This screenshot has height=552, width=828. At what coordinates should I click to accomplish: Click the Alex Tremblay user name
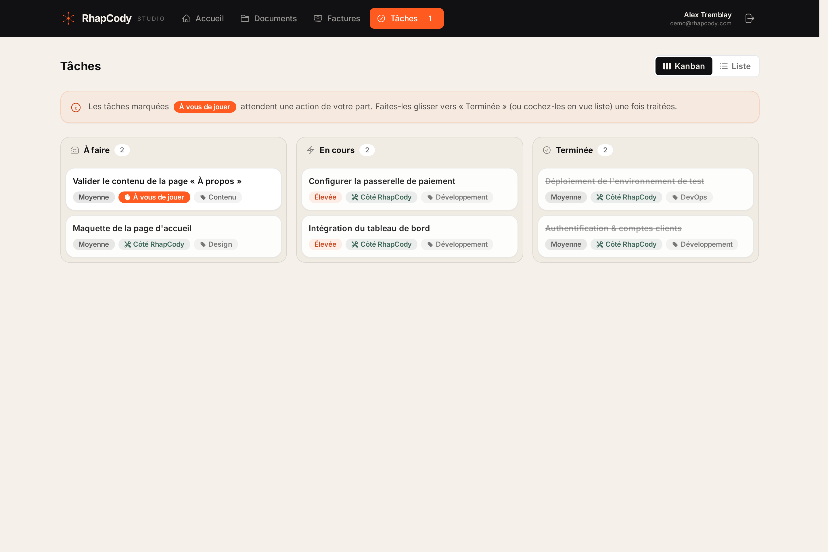(708, 15)
